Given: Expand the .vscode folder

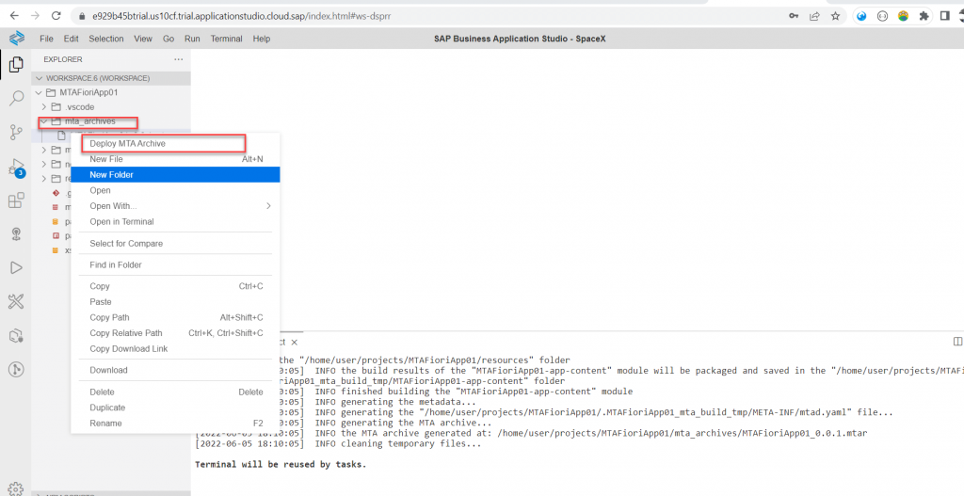Looking at the screenshot, I should pos(44,107).
